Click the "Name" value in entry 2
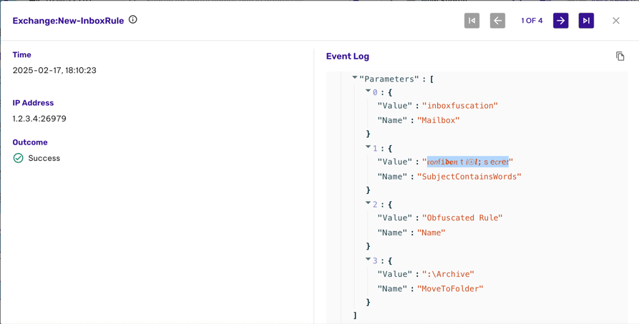Image resolution: width=639 pixels, height=324 pixels. pyautogui.click(x=431, y=233)
